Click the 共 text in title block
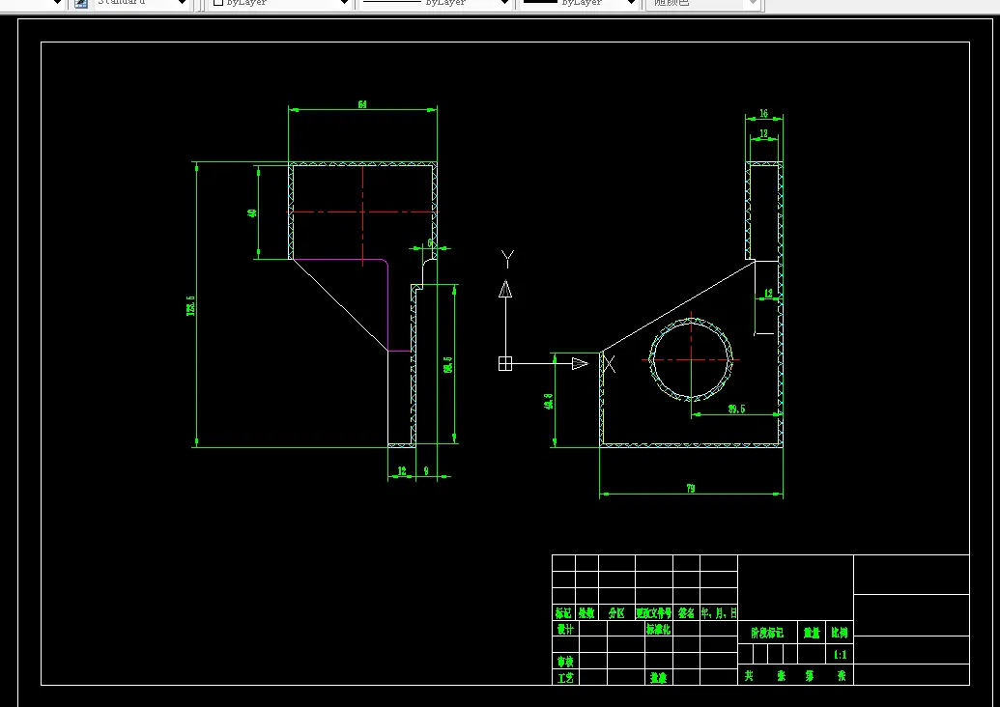Screen dimensions: 1000x707 coord(749,676)
